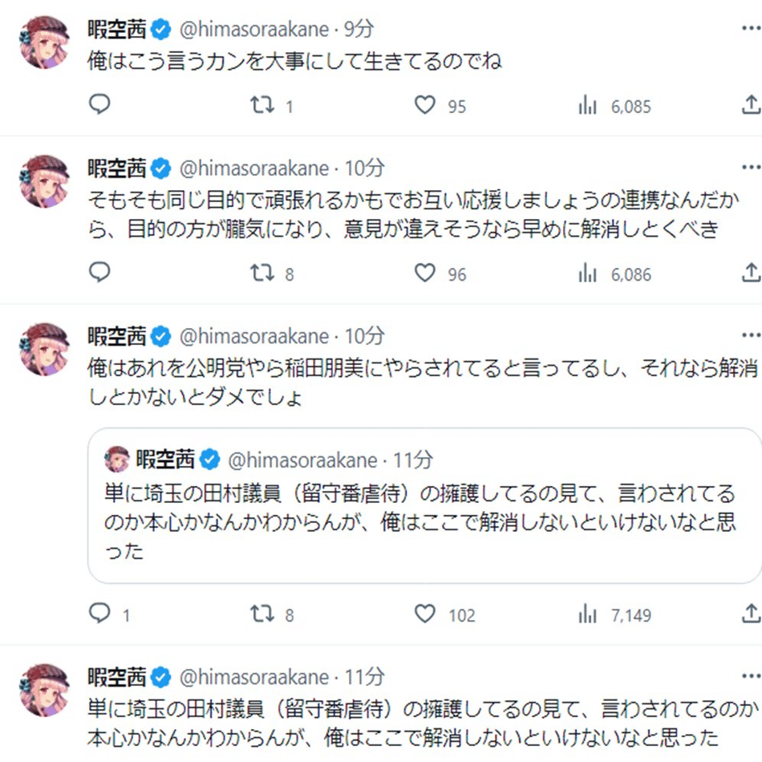Share the 9分 tweet
This screenshot has width=762, height=762.
click(751, 105)
